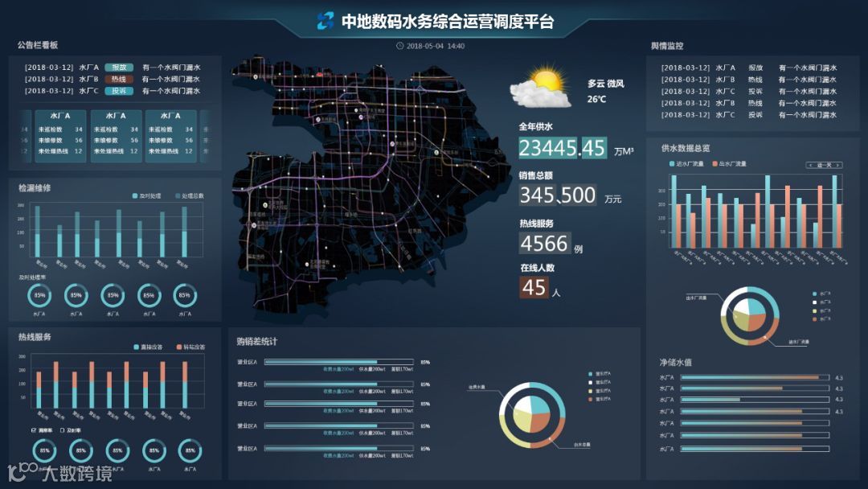Toggle the 进水厂流量 legend entry
Screen dimensions: 868x489
(686, 164)
